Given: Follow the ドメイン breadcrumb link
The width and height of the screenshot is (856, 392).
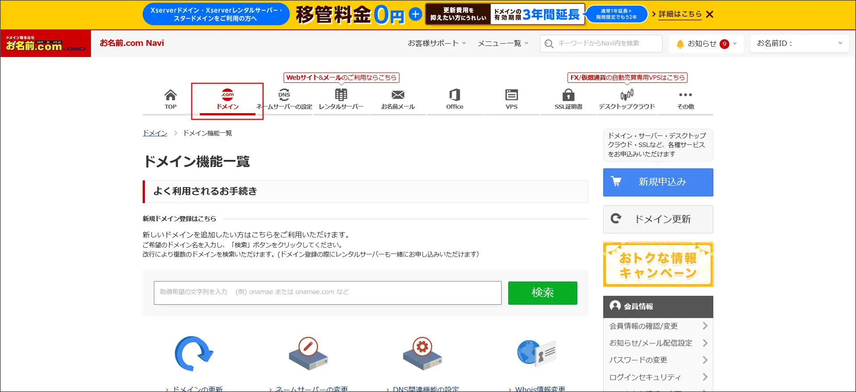Looking at the screenshot, I should pyautogui.click(x=155, y=133).
